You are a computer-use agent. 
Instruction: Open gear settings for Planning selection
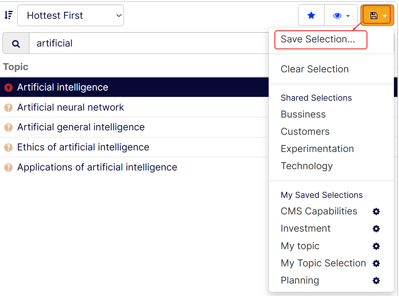pos(376,280)
